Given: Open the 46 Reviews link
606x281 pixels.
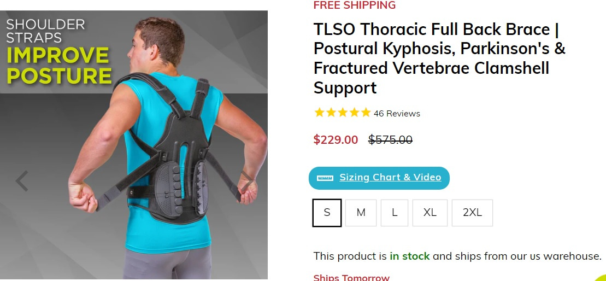Looking at the screenshot, I should (x=397, y=114).
